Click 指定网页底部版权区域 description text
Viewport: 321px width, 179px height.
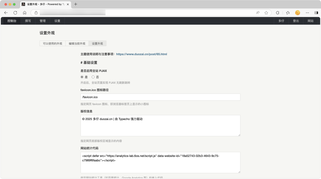101,141
